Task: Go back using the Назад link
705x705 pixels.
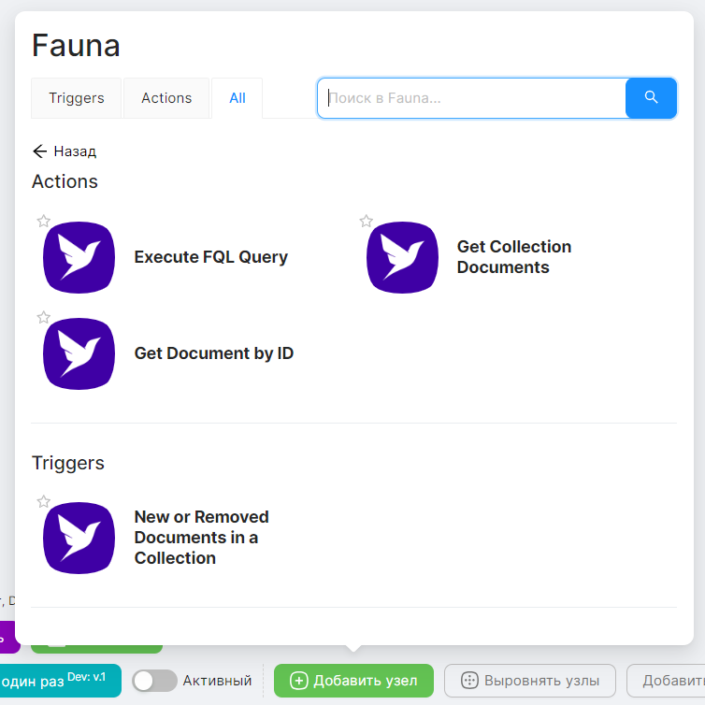Action: coord(65,151)
